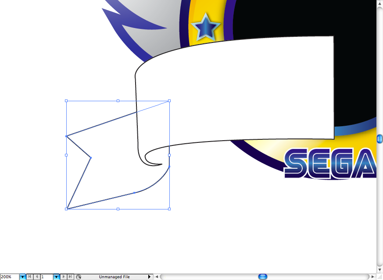The width and height of the screenshot is (383, 280).
Task: Click the blue star on the yellow ring
Action: 206,28
